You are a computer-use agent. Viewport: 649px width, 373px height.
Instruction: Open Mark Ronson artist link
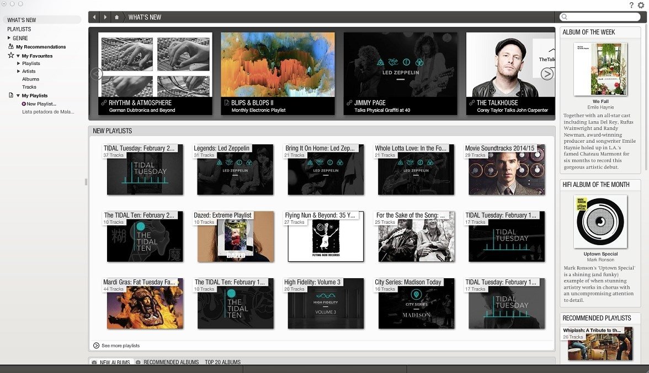pyautogui.click(x=600, y=260)
